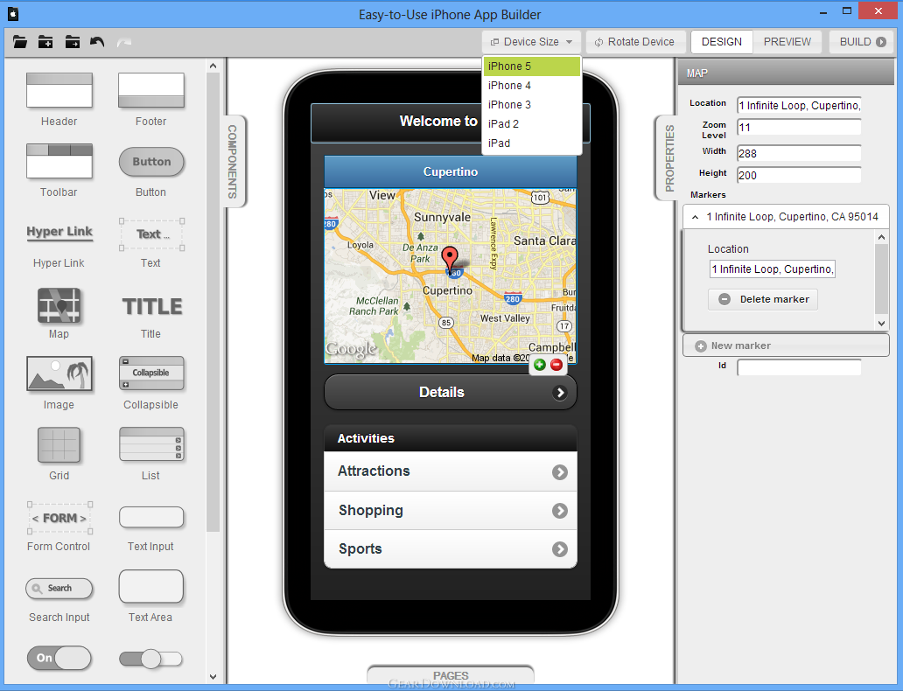
Task: Select the List component
Action: click(150, 454)
